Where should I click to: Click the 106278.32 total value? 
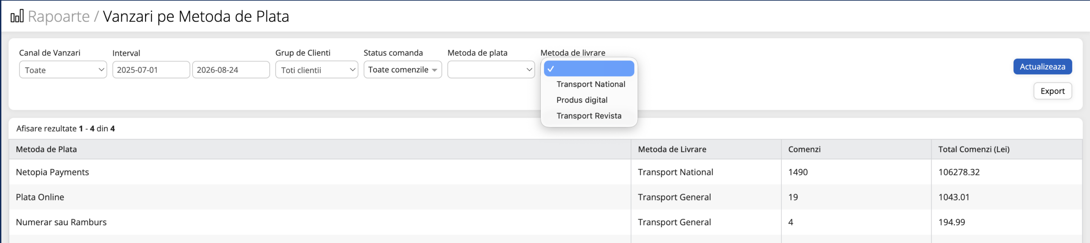959,172
